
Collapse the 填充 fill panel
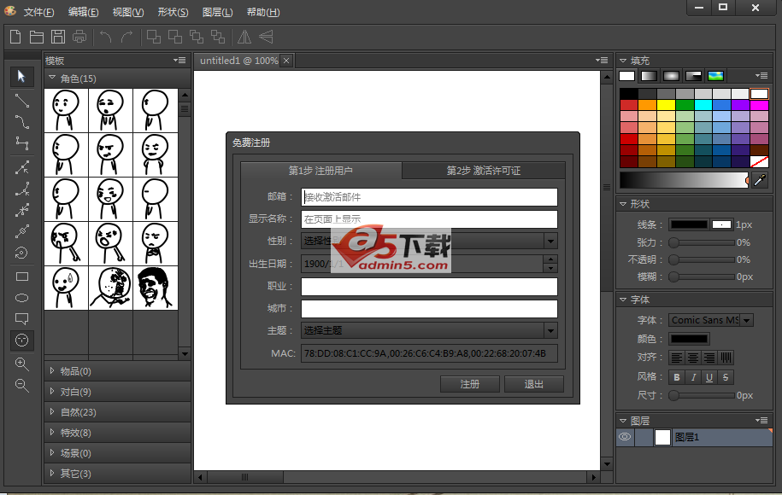623,61
